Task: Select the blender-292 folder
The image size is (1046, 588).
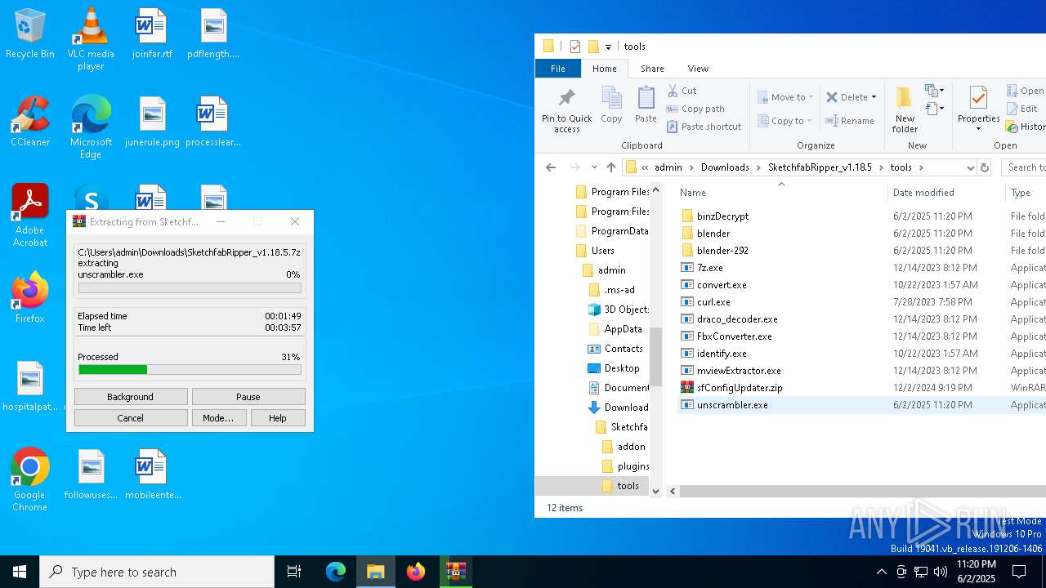Action: pyautogui.click(x=723, y=251)
